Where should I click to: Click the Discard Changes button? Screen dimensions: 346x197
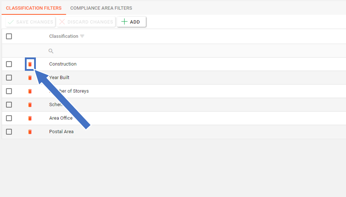point(86,22)
